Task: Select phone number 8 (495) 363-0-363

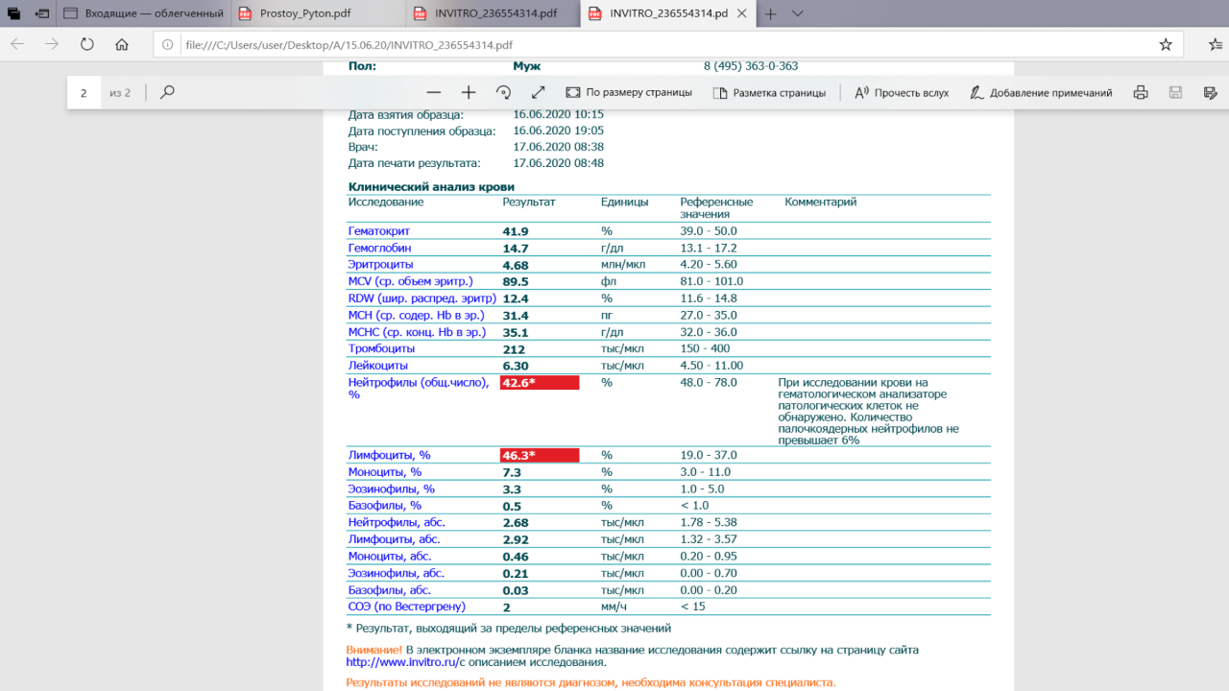Action: tap(751, 66)
